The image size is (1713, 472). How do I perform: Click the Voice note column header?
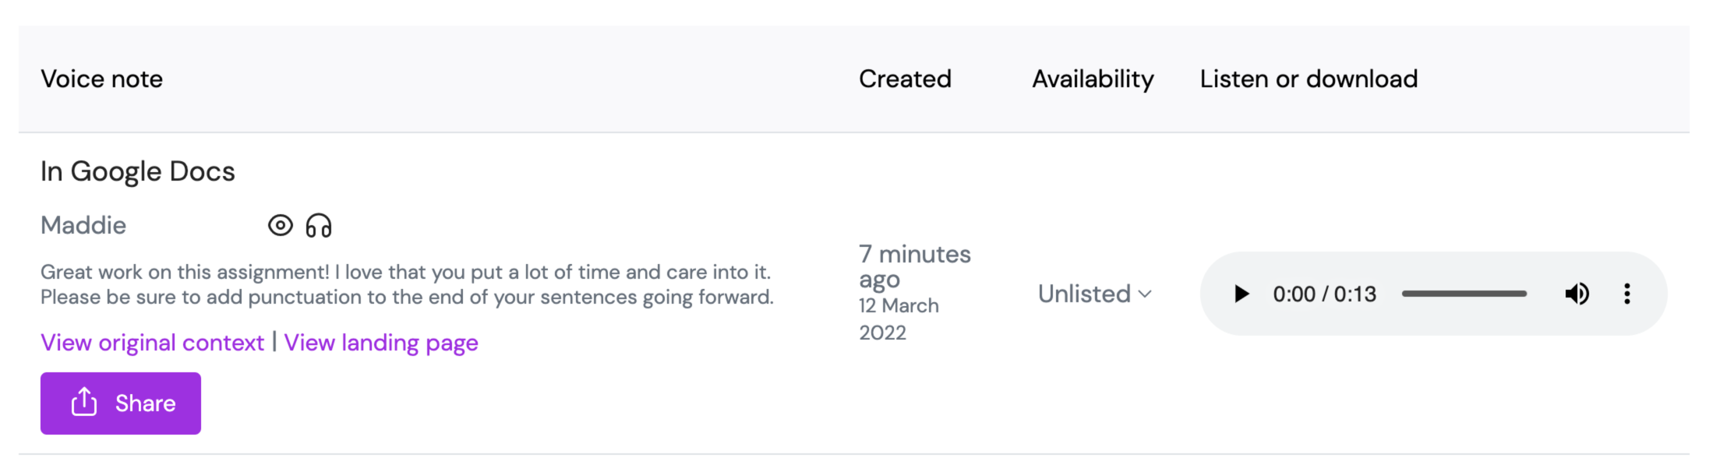coord(102,79)
